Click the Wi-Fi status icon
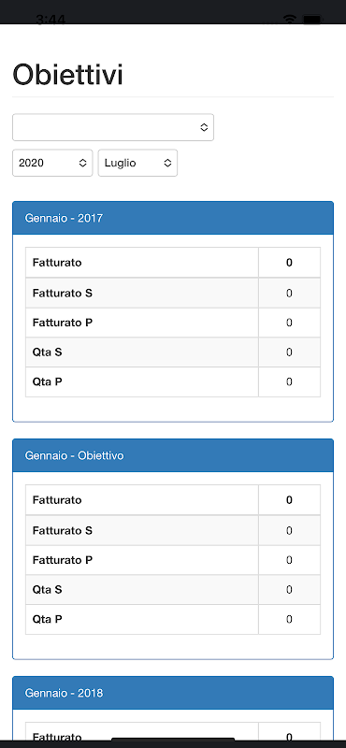This screenshot has width=346, height=748. (290, 19)
